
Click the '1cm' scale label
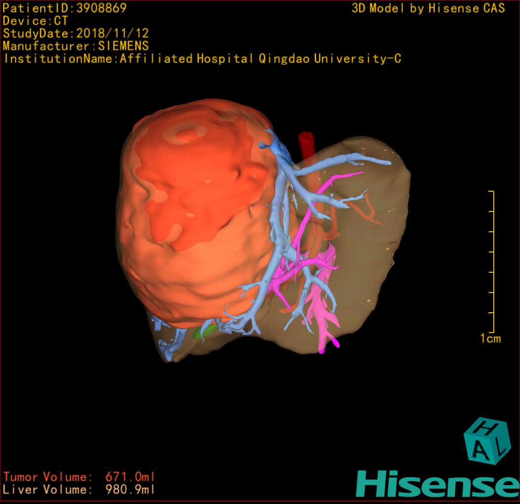point(490,338)
